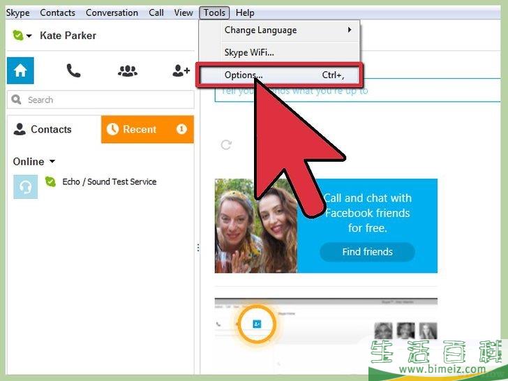Close the Tools menu
The width and height of the screenshot is (508, 381).
click(x=214, y=13)
